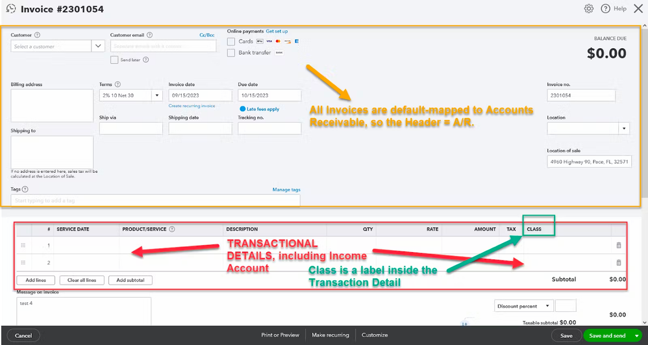Select Customize in footer

[375, 335]
